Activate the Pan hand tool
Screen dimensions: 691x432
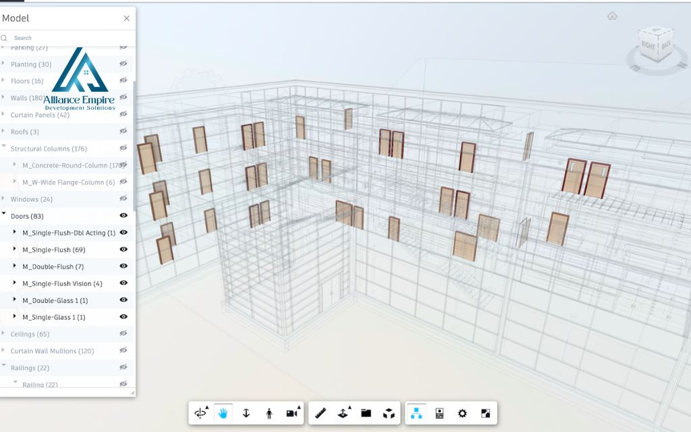[223, 413]
